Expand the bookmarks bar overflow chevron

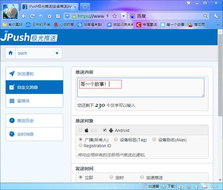coord(218,25)
